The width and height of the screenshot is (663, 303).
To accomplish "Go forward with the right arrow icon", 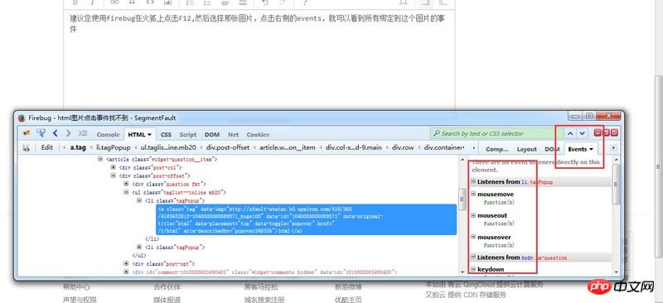I will pyautogui.click(x=69, y=133).
